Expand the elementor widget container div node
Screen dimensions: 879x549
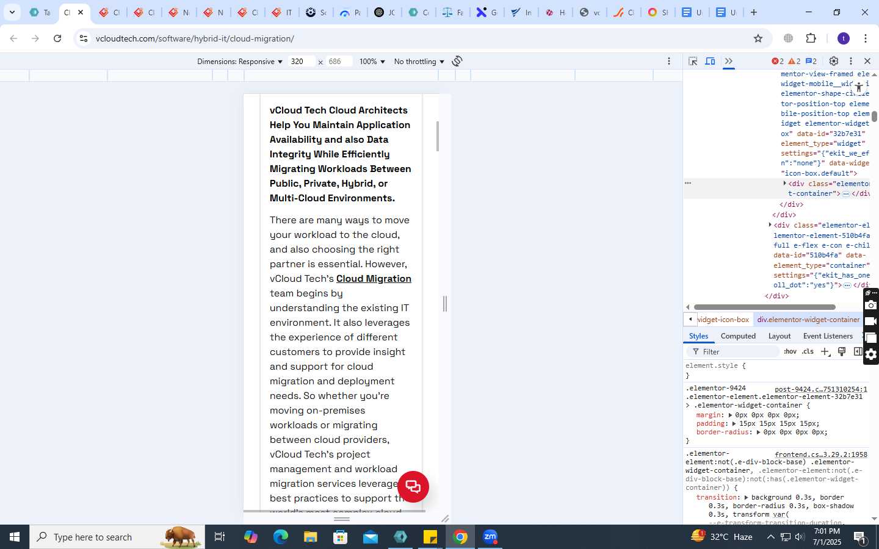(x=785, y=183)
